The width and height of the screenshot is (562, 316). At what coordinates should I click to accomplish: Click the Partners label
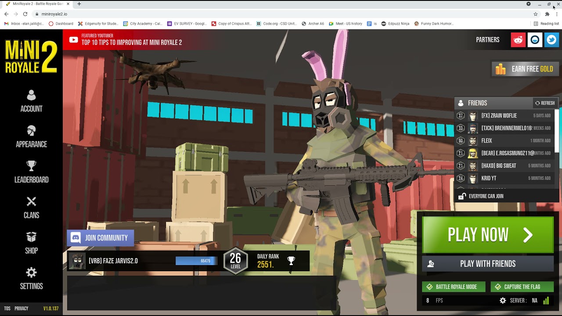pyautogui.click(x=488, y=40)
